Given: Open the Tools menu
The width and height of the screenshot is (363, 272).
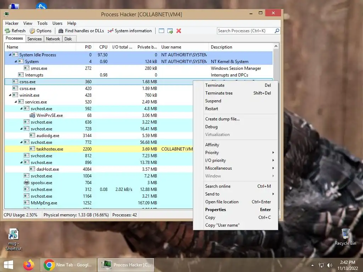Looking at the screenshot, I should [x=43, y=23].
